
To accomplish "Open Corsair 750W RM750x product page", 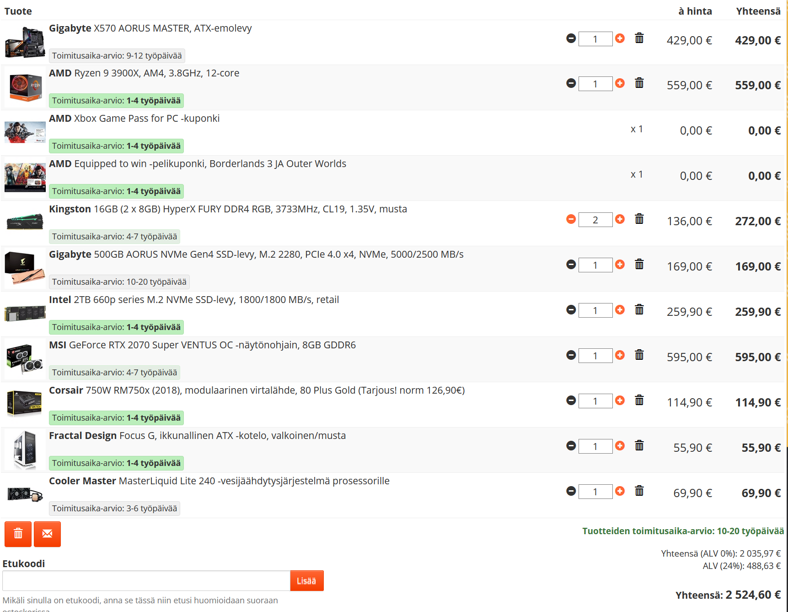I will pyautogui.click(x=256, y=390).
